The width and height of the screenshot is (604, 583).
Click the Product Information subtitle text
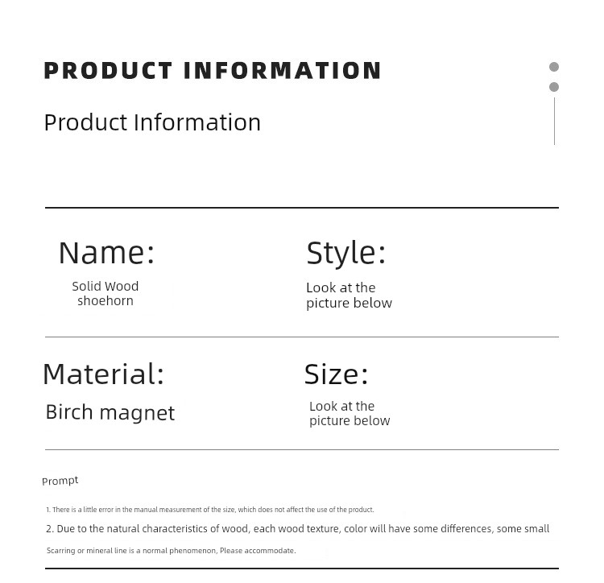pos(152,122)
